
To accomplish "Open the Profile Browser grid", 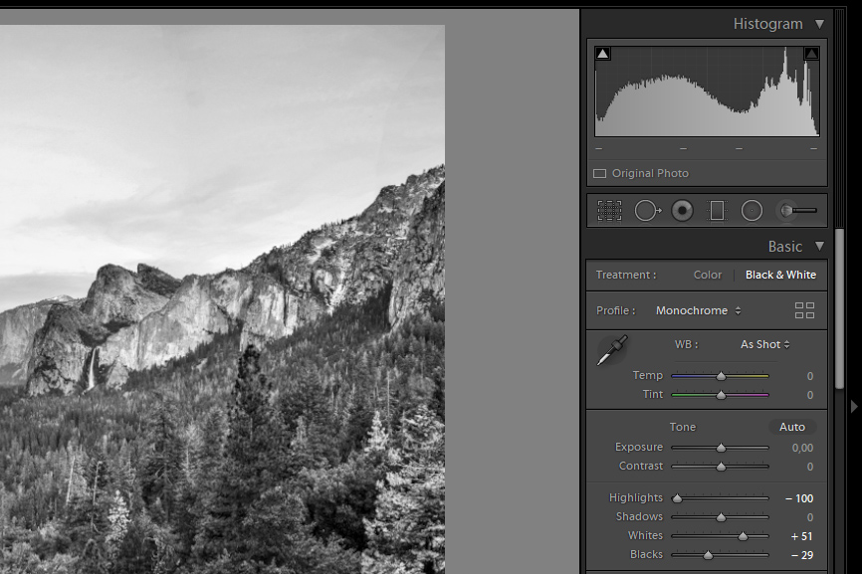I will [x=805, y=309].
